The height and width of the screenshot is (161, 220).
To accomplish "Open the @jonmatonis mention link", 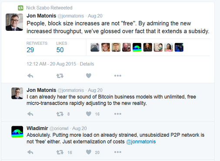I will 141,141.
